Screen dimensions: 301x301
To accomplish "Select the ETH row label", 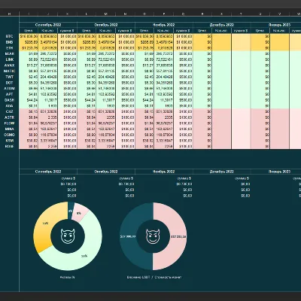I will point(9,48).
